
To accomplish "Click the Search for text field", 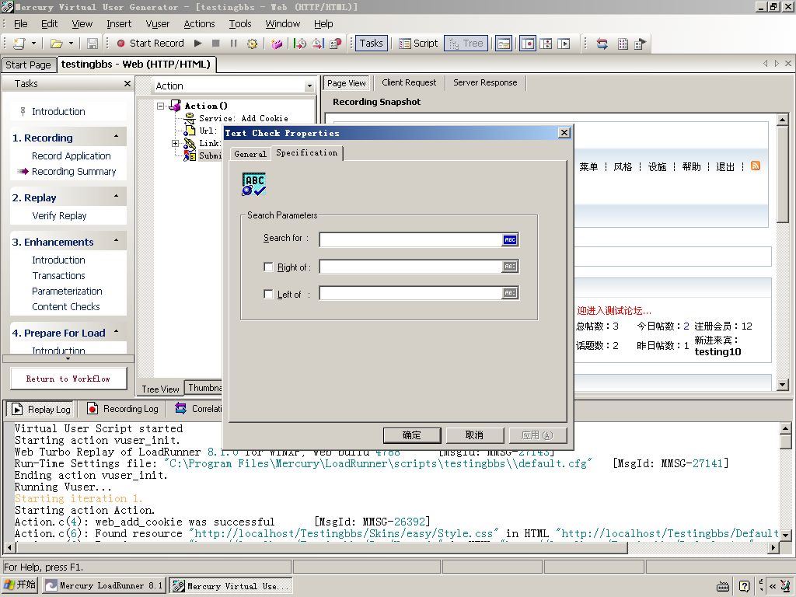I will click(x=410, y=239).
